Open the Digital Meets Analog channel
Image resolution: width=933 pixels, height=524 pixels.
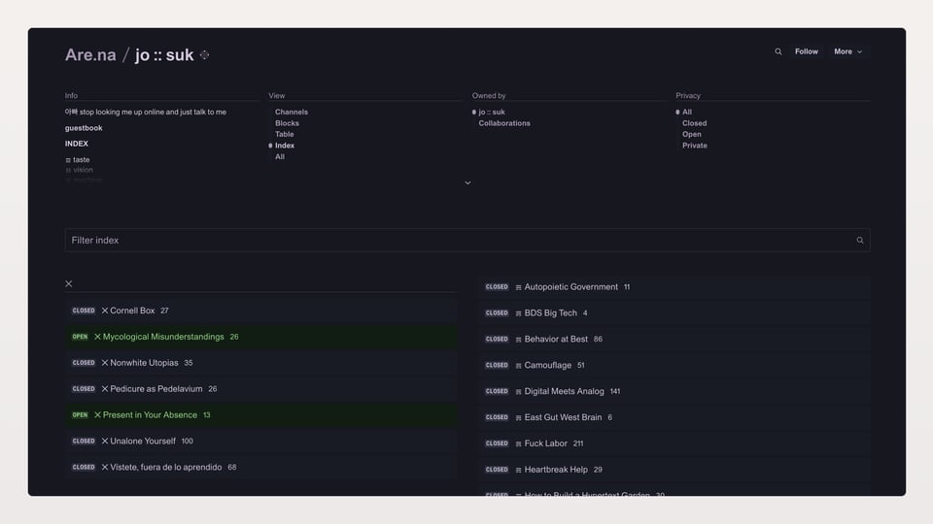pos(564,391)
